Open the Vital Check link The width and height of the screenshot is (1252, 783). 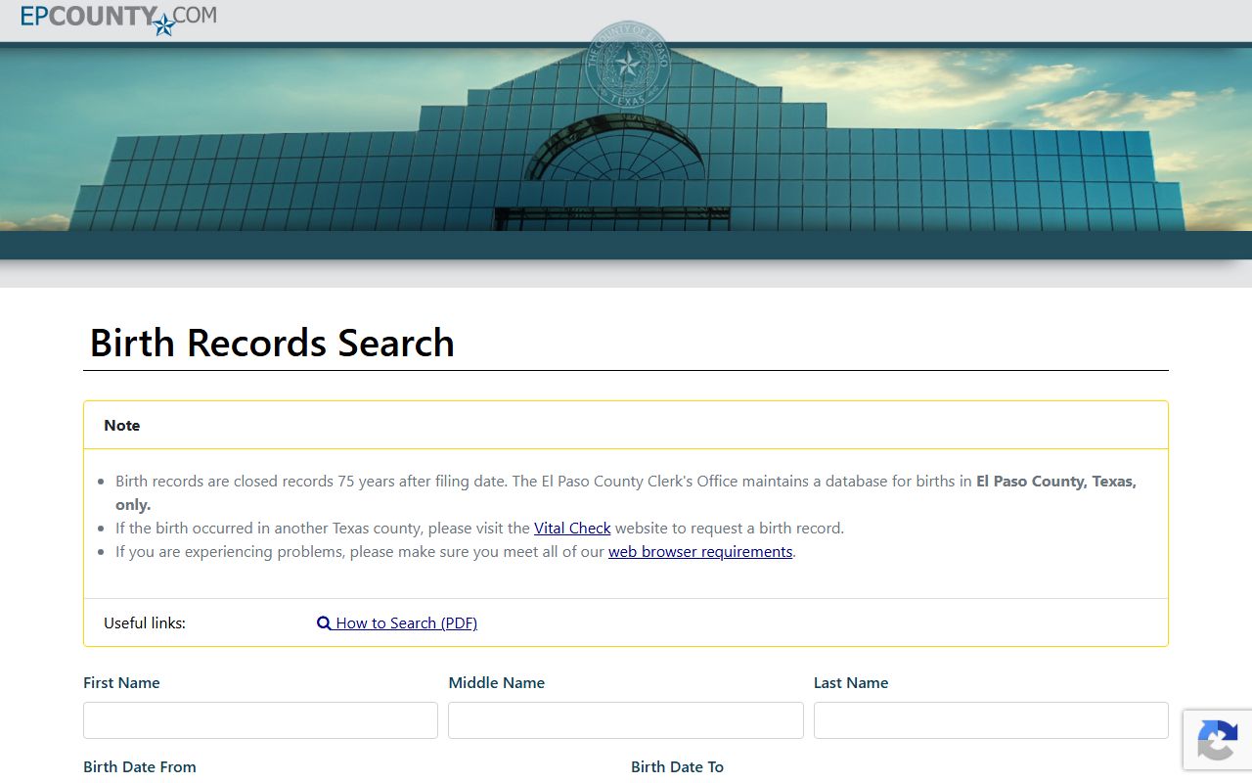tap(572, 529)
